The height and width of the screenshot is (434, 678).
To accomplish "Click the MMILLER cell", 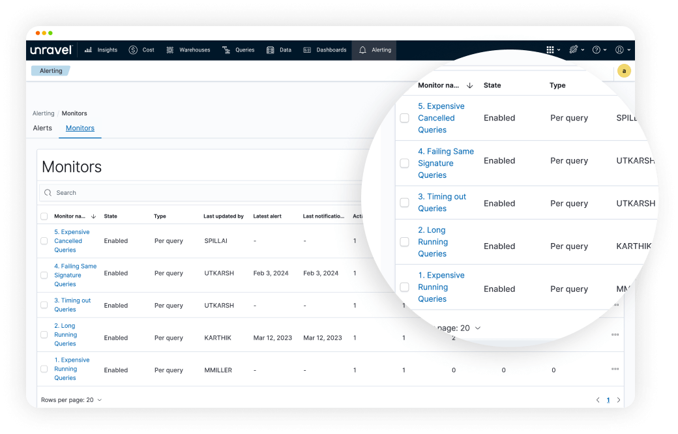I will [218, 370].
